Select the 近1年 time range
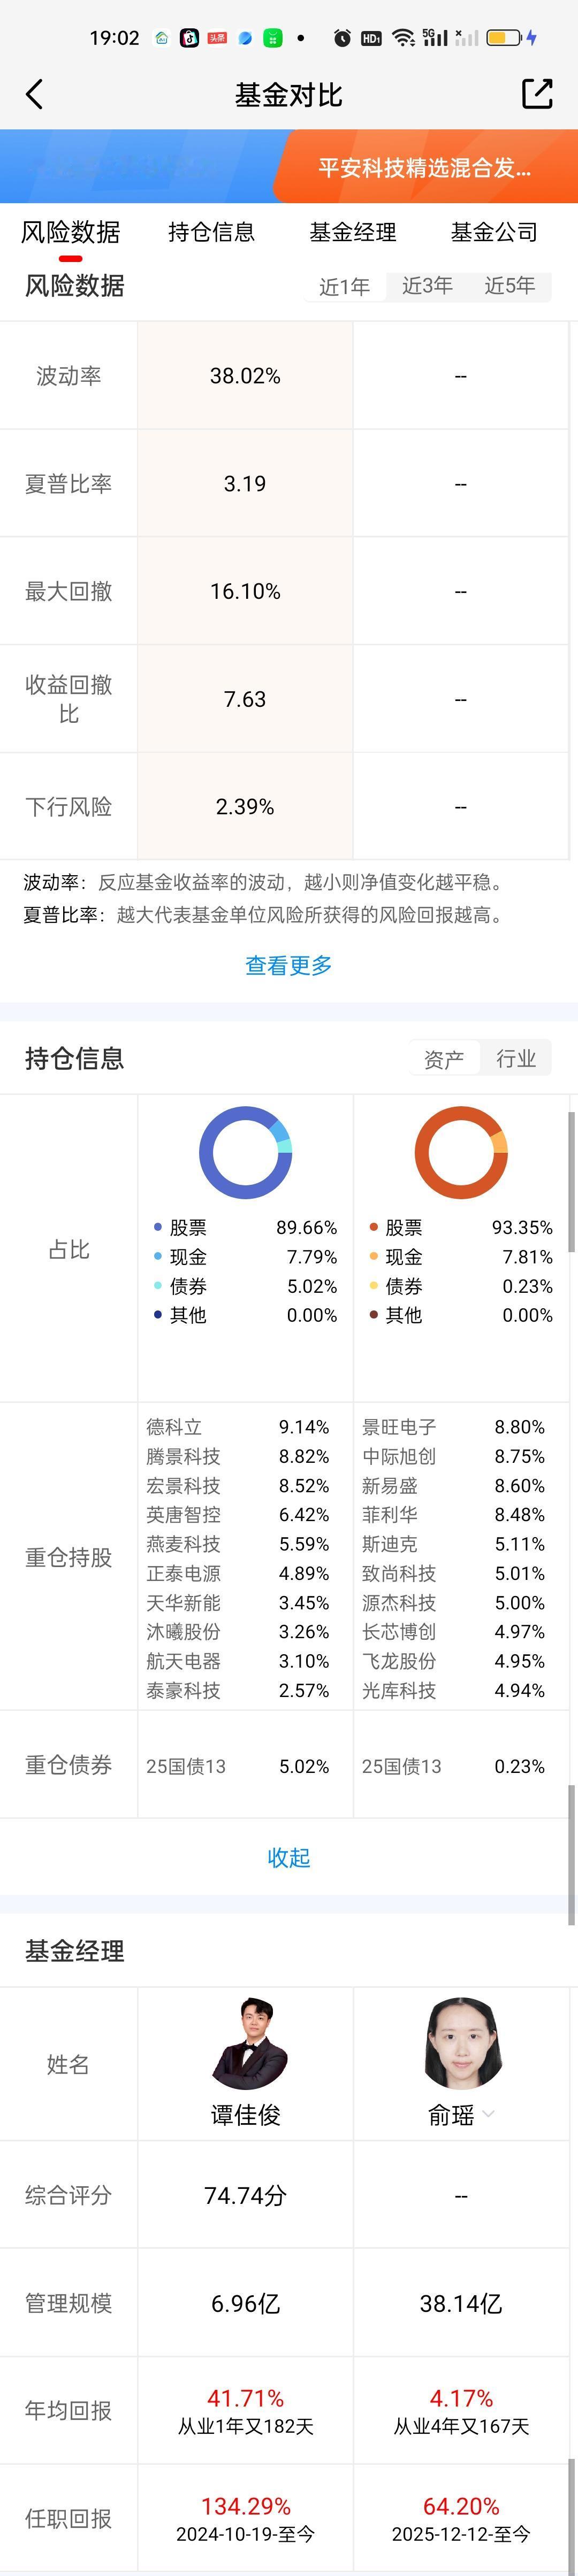 tap(345, 287)
